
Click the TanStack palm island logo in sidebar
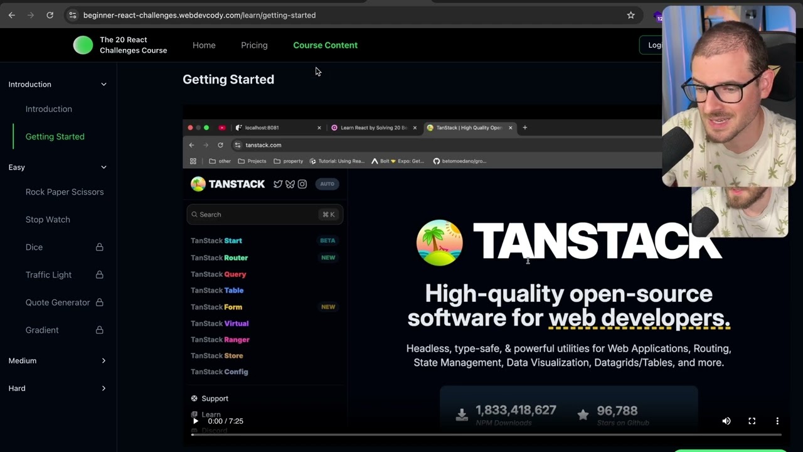[x=198, y=184]
